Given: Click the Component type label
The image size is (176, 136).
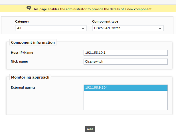Looking at the screenshot, I should coord(105,21).
